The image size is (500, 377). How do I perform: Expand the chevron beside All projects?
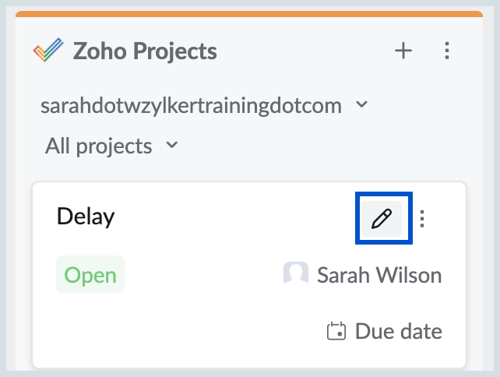click(x=172, y=145)
